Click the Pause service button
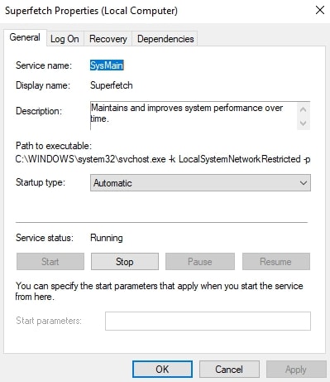 click(x=200, y=262)
